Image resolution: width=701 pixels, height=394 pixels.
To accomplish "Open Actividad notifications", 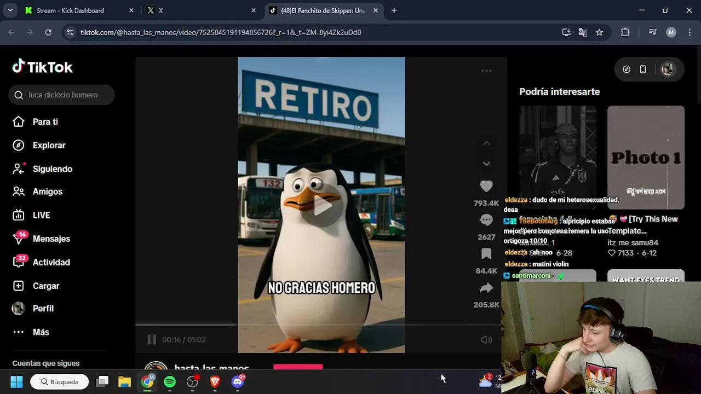I will point(41,262).
